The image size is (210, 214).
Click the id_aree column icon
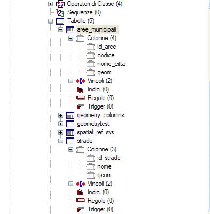[x=90, y=47]
